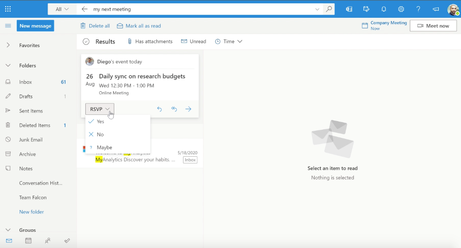Click New folder link
Viewport: 461px width, 248px height.
[31, 212]
